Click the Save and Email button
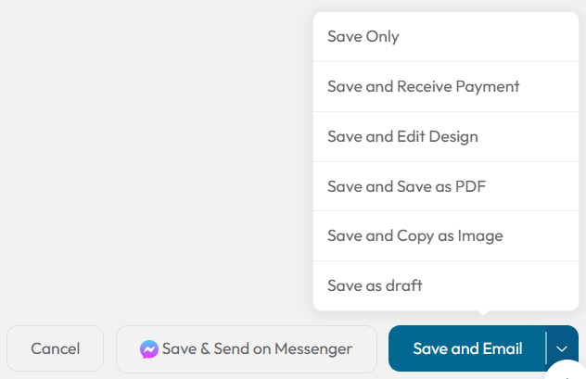The height and width of the screenshot is (379, 586). click(x=467, y=348)
